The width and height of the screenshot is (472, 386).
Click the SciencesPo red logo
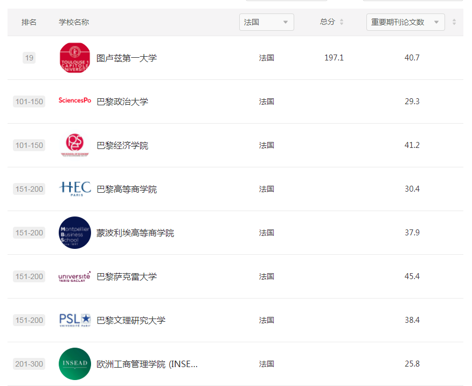coord(74,101)
